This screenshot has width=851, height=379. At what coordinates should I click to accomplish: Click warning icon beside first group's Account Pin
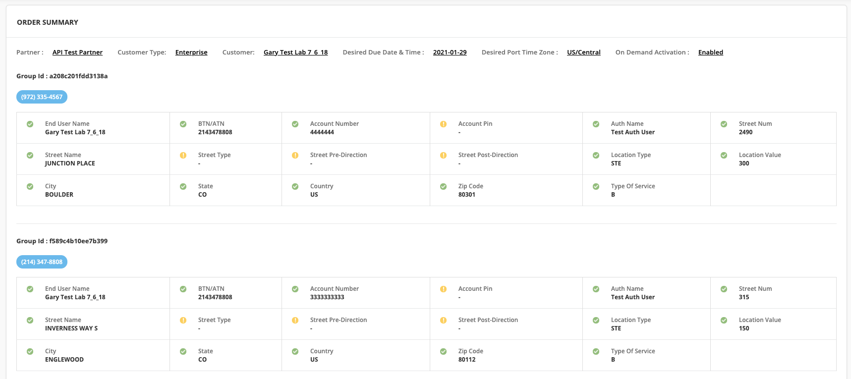tap(443, 124)
